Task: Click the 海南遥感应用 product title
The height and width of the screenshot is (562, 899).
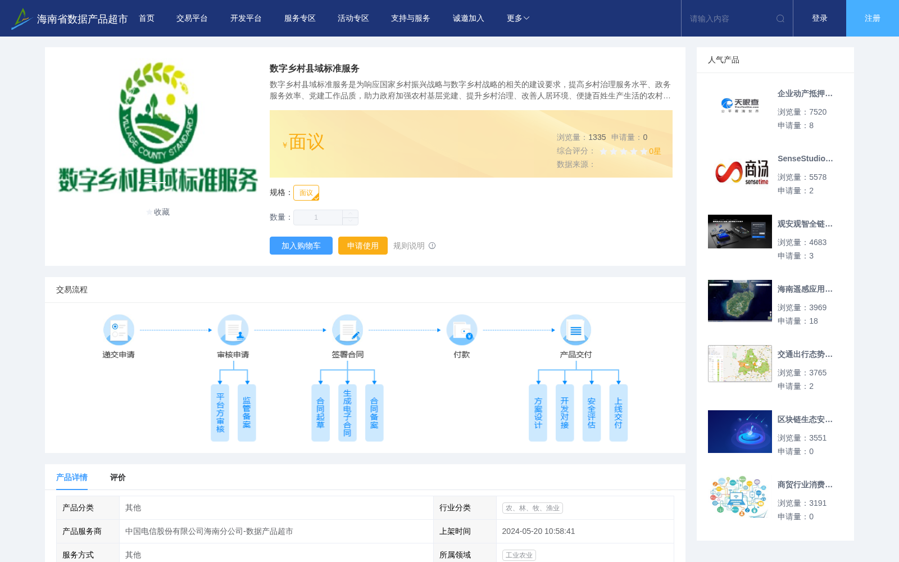Action: 805,289
